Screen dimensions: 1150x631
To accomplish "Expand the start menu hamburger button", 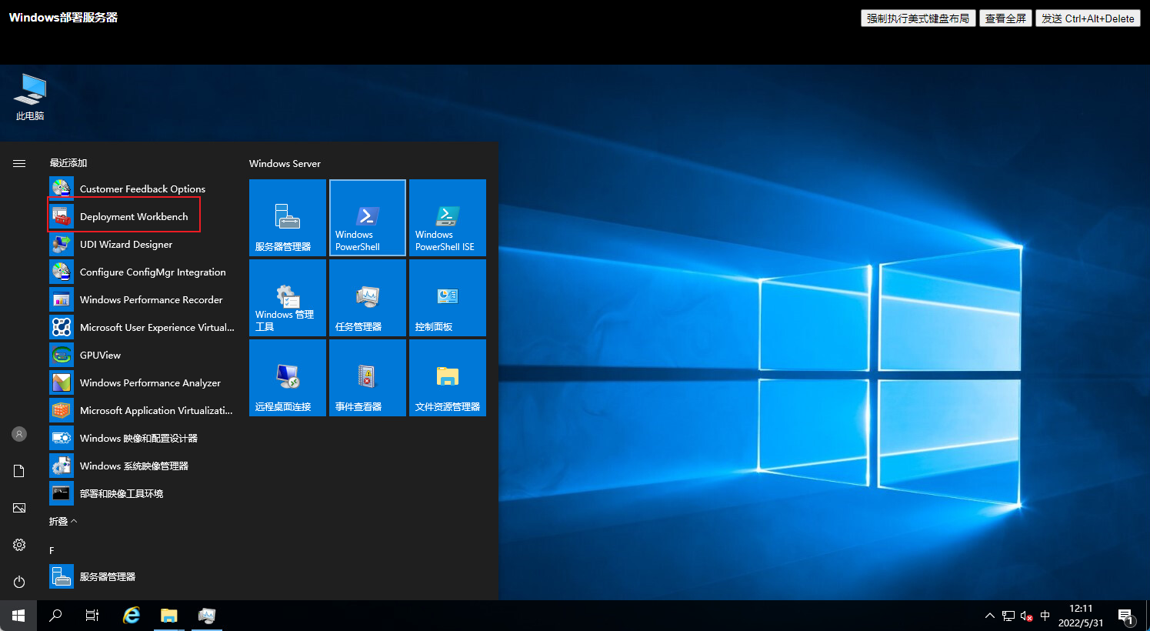I will (19, 163).
